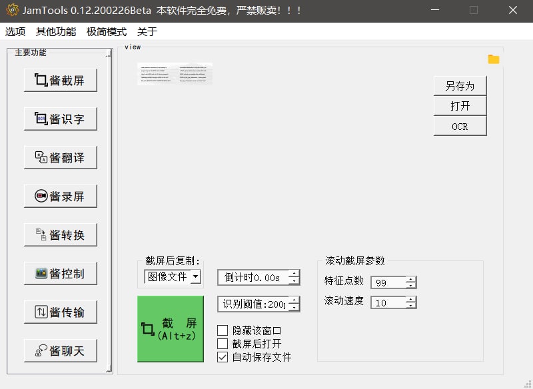The width and height of the screenshot is (533, 389).
Task: Decrease 识别阈值 threshold with down arrow
Action: tap(294, 308)
